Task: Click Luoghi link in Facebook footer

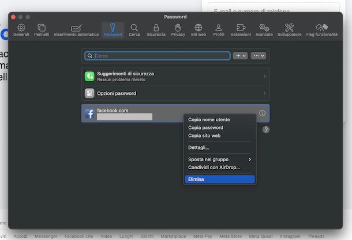Action: pos(126,236)
